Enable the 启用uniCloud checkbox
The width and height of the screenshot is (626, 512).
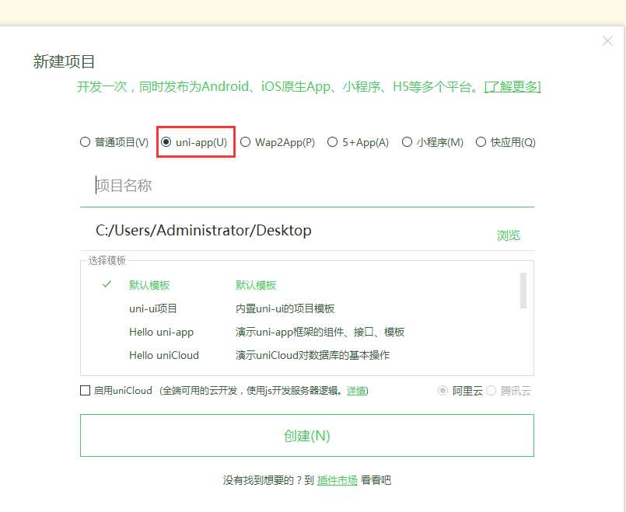point(85,390)
